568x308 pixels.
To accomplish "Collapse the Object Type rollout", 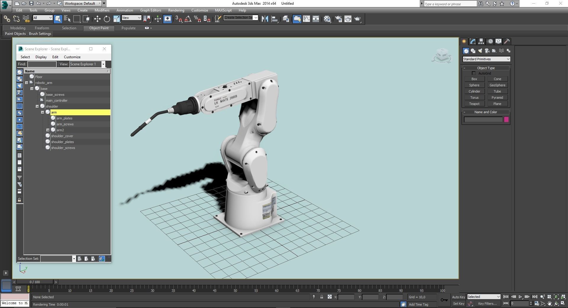I will (x=486, y=68).
